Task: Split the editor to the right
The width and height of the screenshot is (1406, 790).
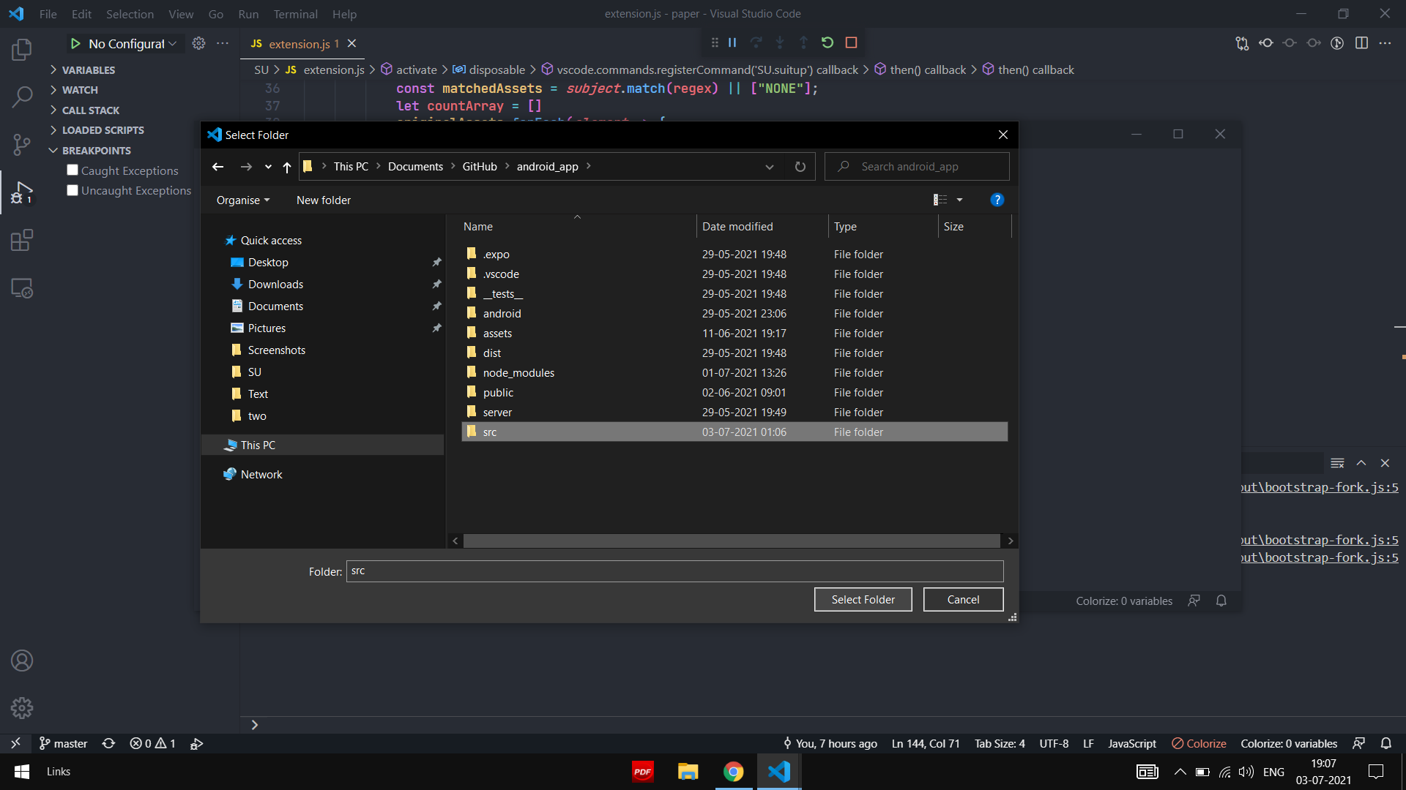Action: pos(1361,43)
